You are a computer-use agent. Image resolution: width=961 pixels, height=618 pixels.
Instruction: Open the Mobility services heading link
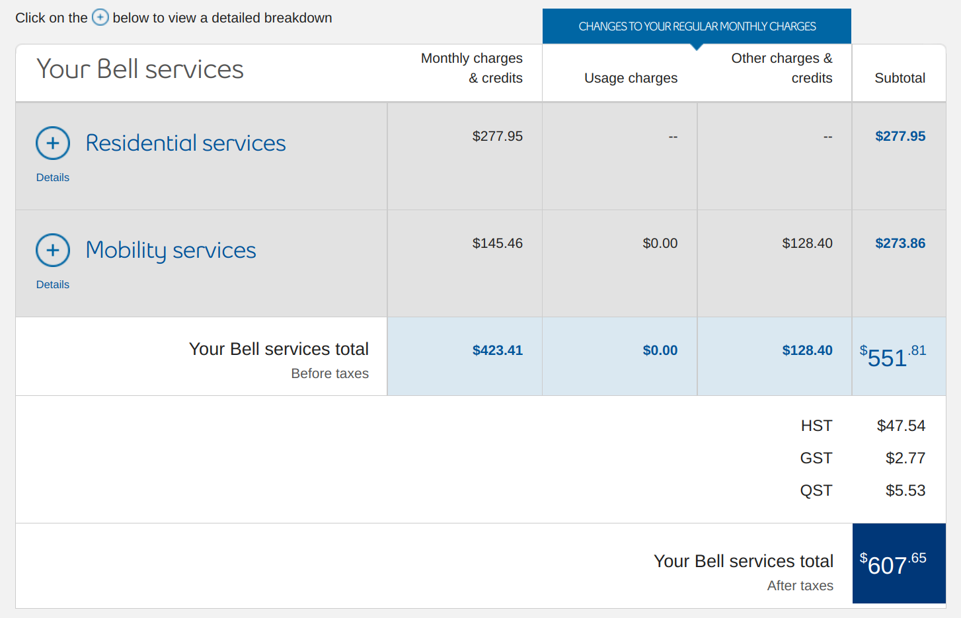(171, 251)
